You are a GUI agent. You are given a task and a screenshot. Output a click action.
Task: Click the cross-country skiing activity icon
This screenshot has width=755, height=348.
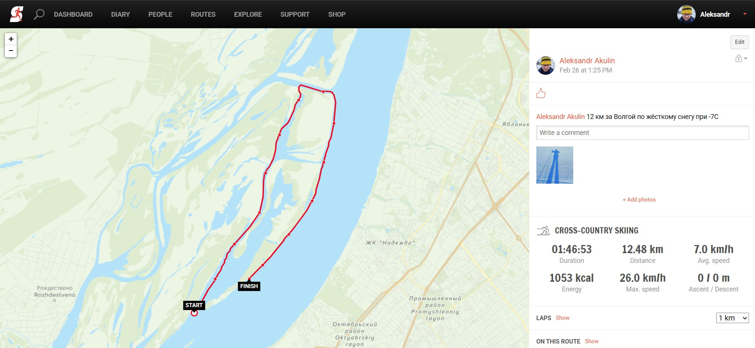click(543, 231)
